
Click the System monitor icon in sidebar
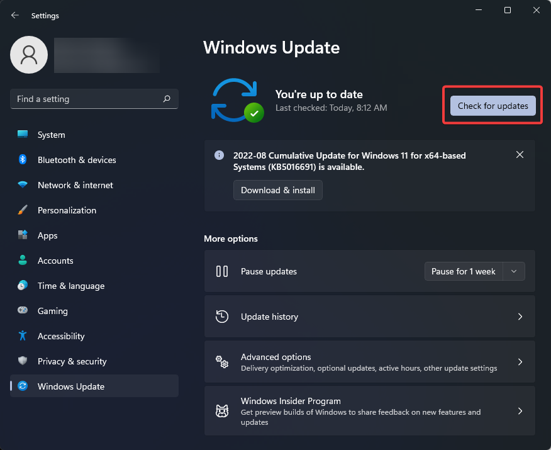click(x=23, y=135)
